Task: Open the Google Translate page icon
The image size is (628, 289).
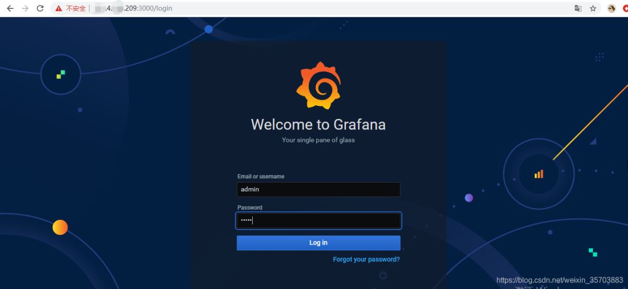Action: pos(578,8)
